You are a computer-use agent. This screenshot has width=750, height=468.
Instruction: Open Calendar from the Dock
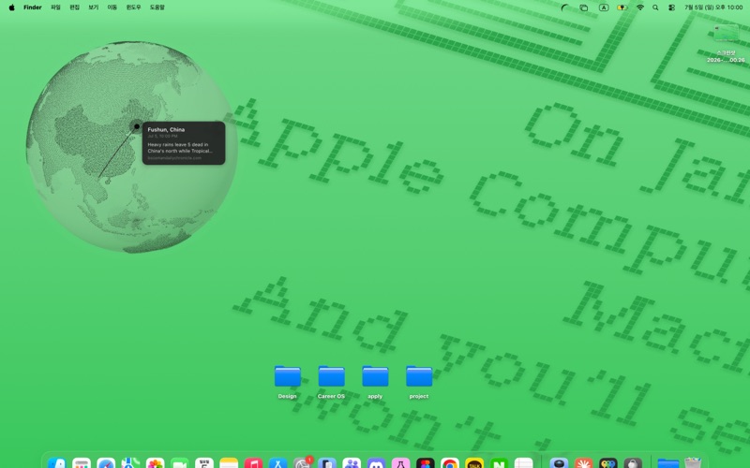point(204,463)
